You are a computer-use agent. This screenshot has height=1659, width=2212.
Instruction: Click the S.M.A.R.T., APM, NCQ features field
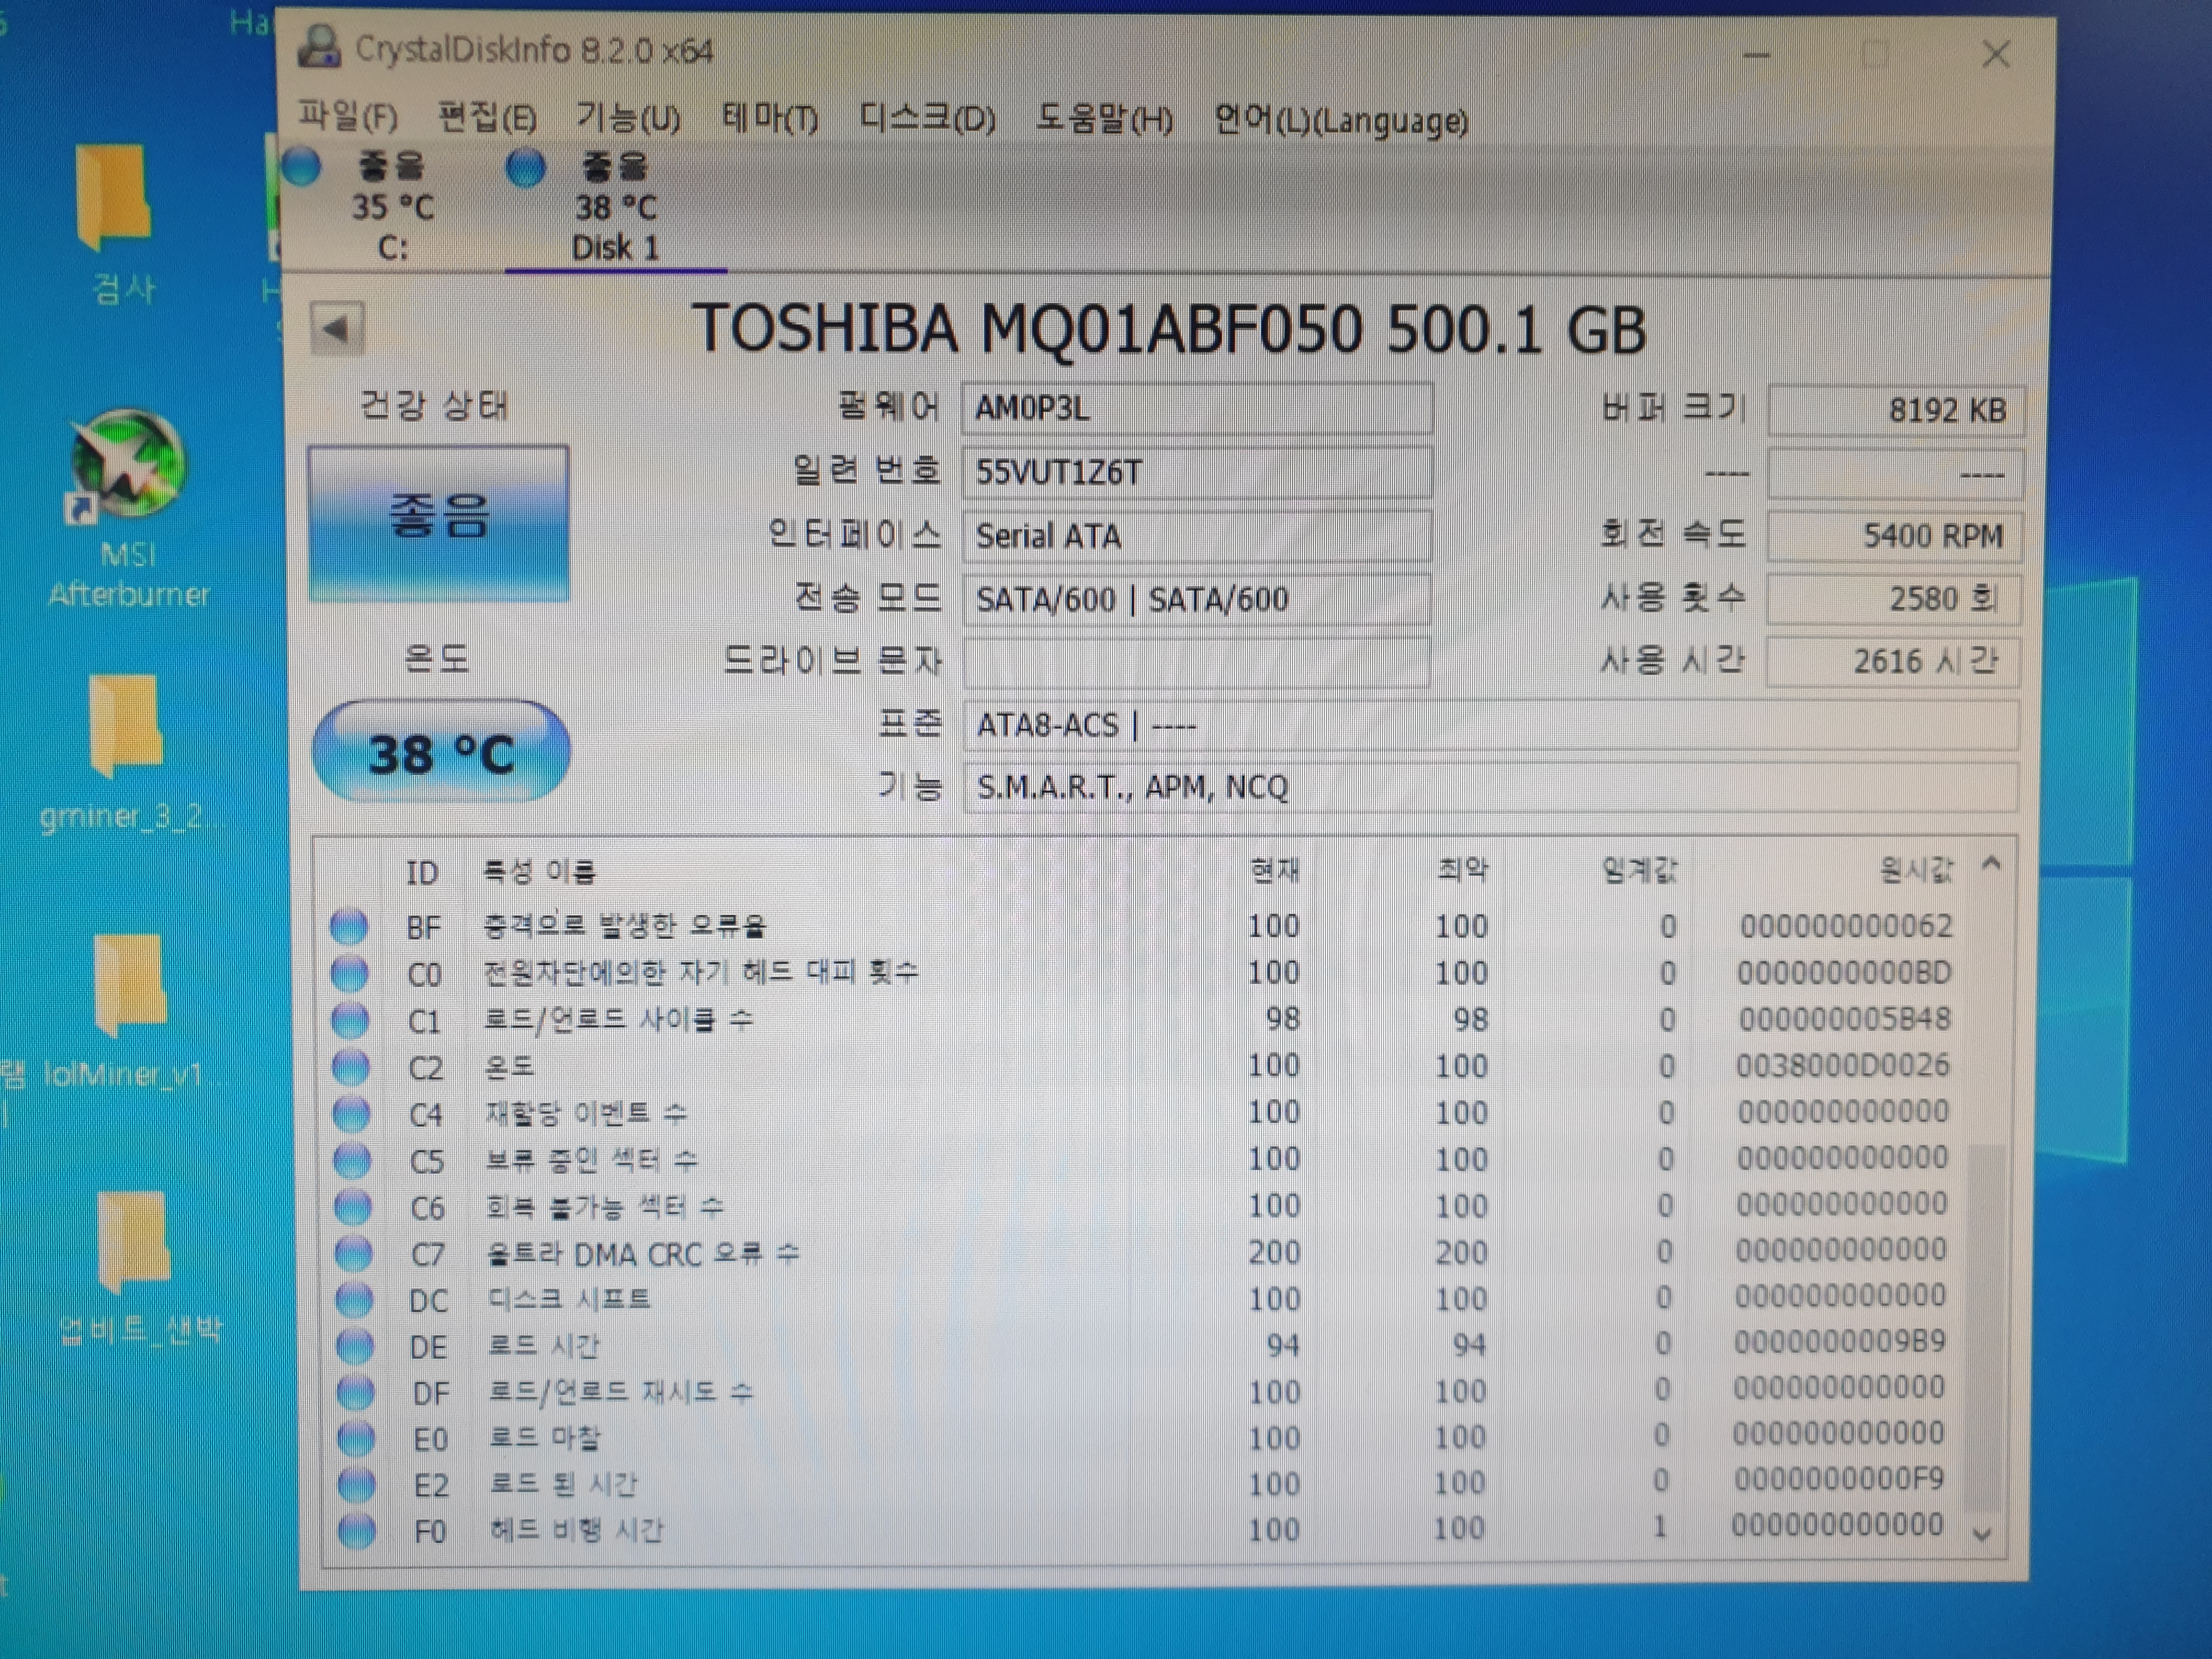(1490, 788)
